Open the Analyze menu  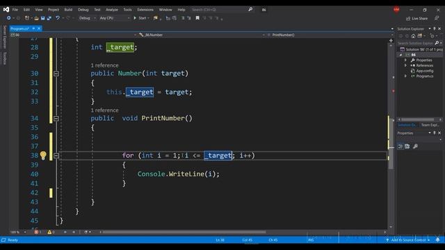pyautogui.click(x=112, y=10)
